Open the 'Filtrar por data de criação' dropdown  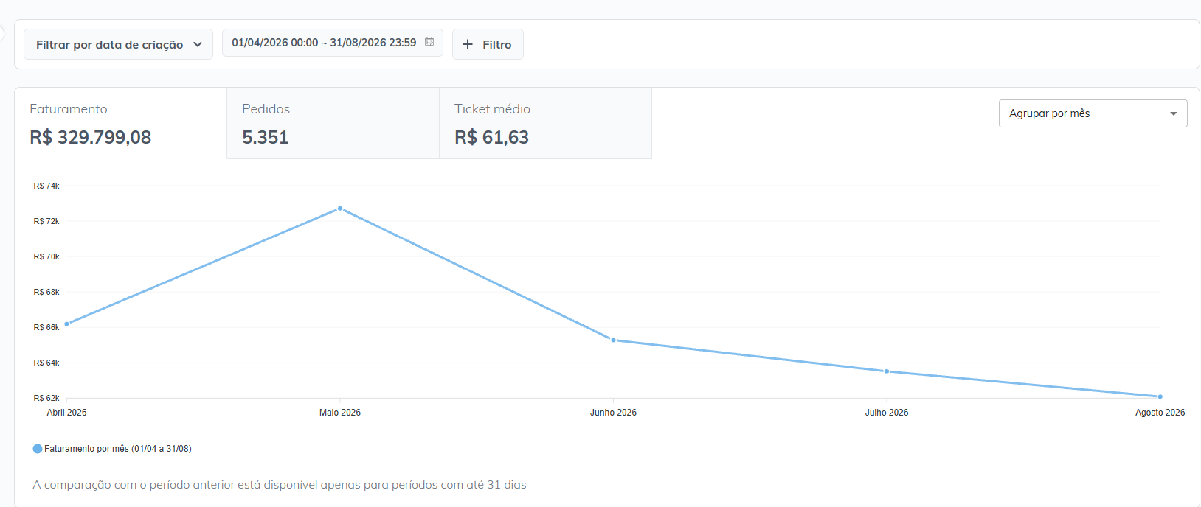118,44
